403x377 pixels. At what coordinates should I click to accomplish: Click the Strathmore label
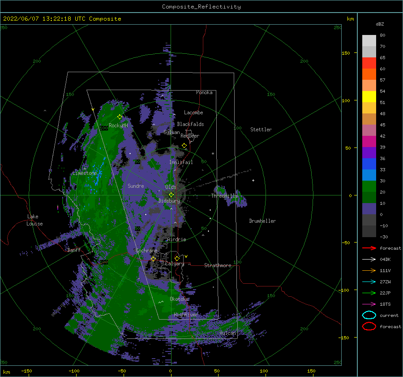(218, 265)
